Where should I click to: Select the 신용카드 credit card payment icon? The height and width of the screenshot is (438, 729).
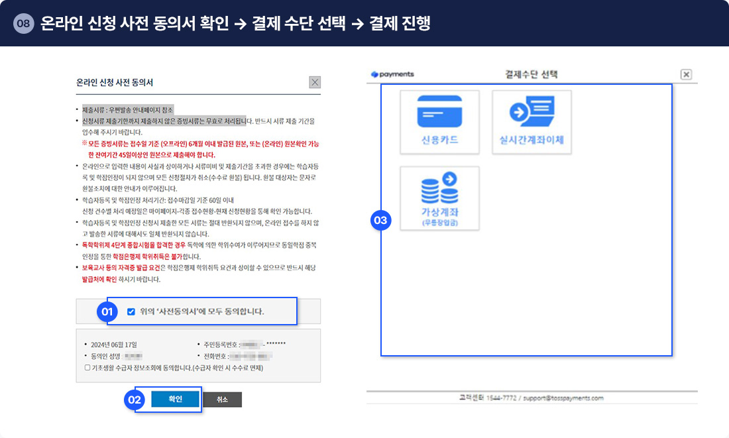click(x=439, y=111)
